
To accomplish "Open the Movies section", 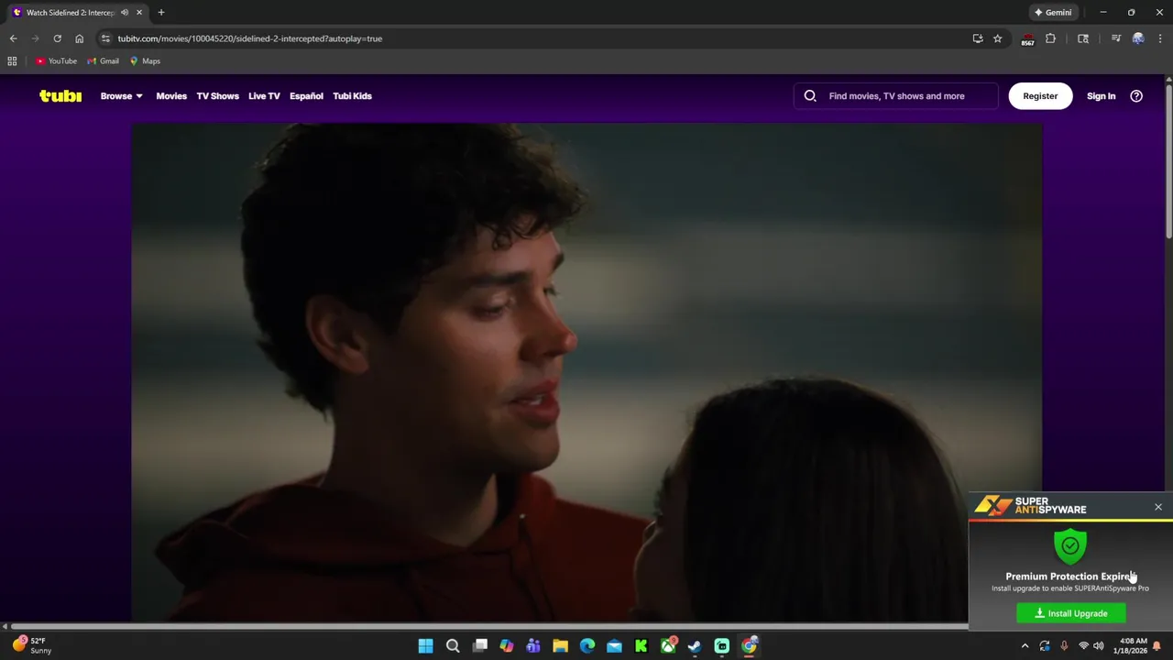I will tap(171, 95).
